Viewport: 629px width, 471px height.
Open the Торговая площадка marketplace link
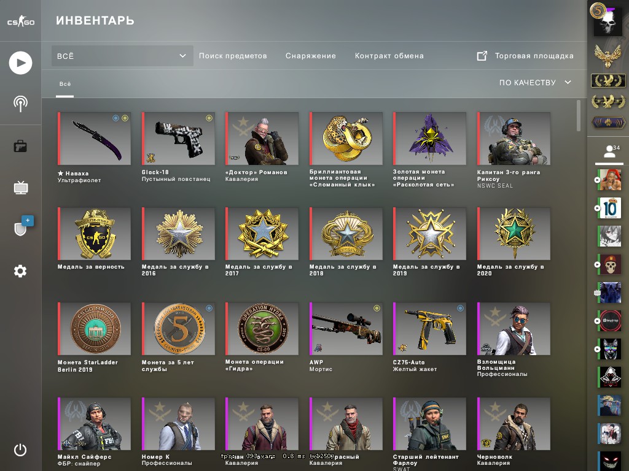525,56
